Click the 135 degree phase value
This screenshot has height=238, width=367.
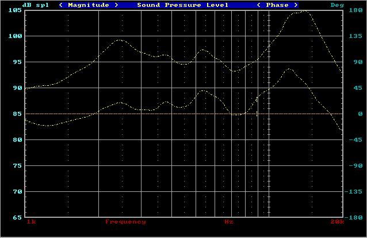[355, 36]
